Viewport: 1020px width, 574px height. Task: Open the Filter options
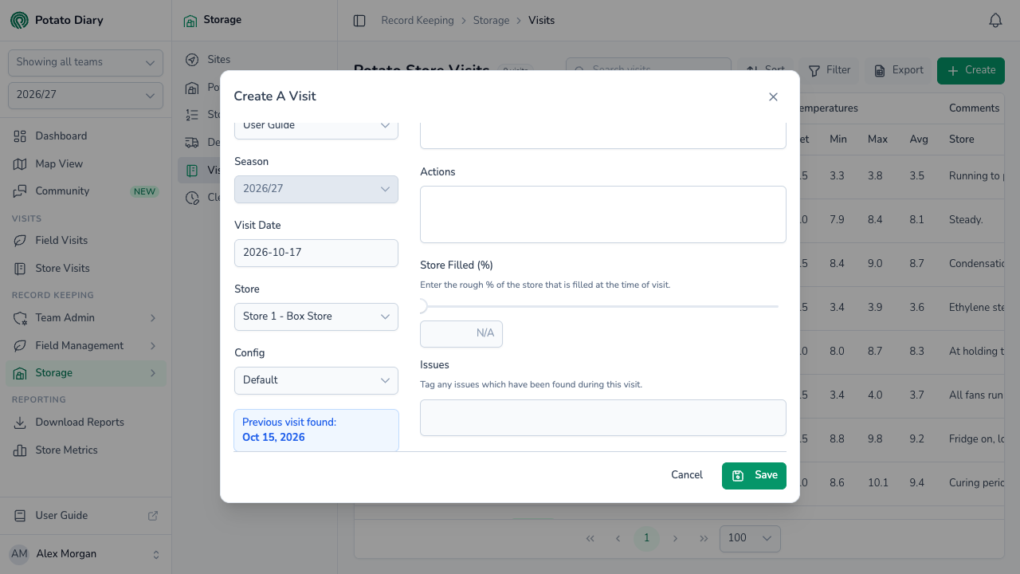tap(830, 70)
